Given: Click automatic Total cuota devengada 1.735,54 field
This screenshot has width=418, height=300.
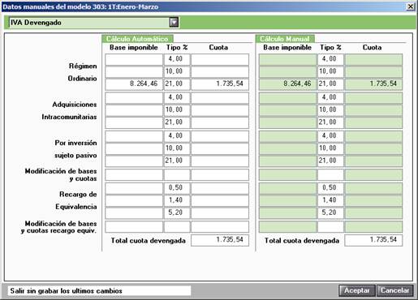Looking at the screenshot, I should pos(220,240).
